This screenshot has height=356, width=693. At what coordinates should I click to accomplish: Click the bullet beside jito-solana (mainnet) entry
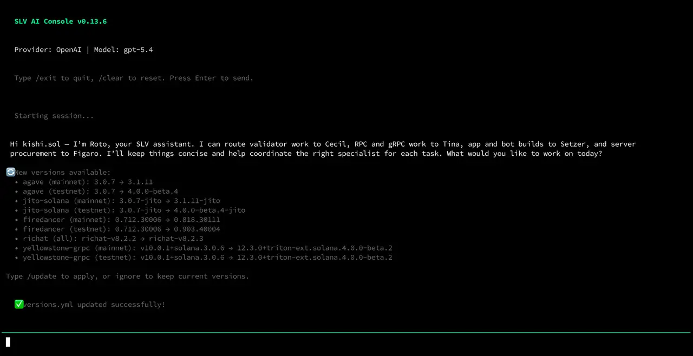pos(16,201)
